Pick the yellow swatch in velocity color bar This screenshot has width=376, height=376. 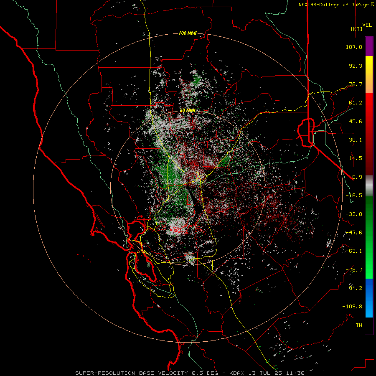pos(369,66)
